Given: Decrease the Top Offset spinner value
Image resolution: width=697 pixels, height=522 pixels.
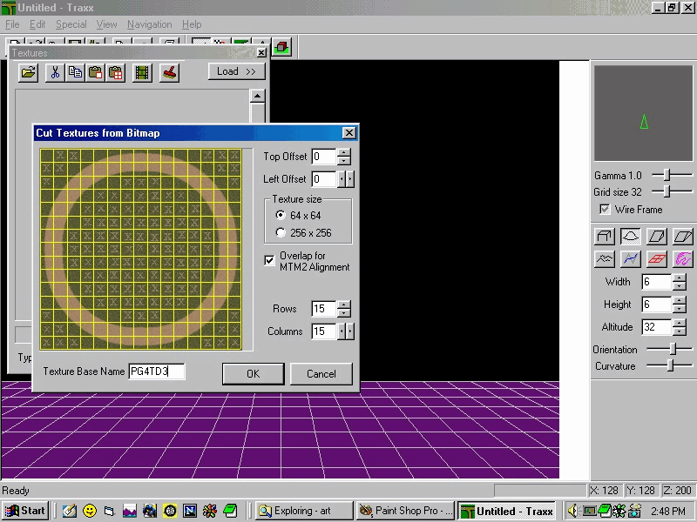Looking at the screenshot, I should pyautogui.click(x=344, y=161).
